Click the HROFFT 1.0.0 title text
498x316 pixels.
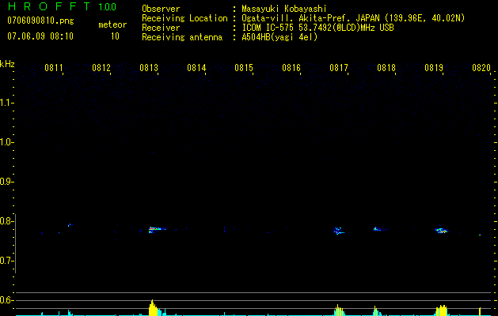(x=62, y=6)
